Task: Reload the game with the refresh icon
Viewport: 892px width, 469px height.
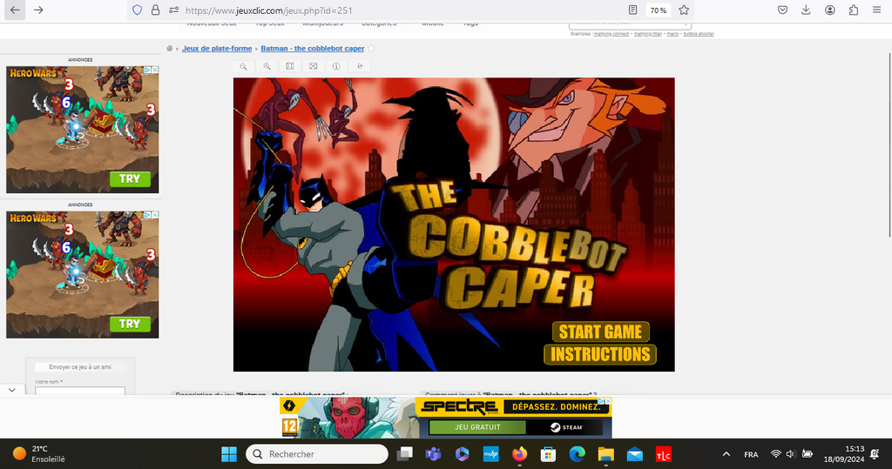Action: [360, 66]
